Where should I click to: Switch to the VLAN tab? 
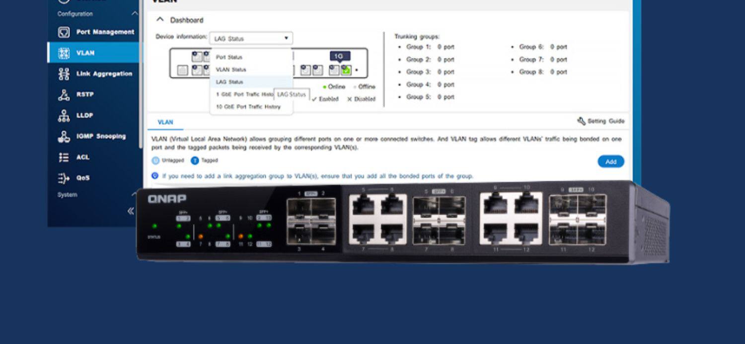[165, 122]
